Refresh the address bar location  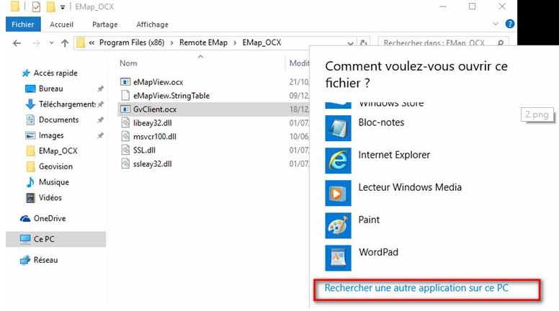(x=363, y=43)
